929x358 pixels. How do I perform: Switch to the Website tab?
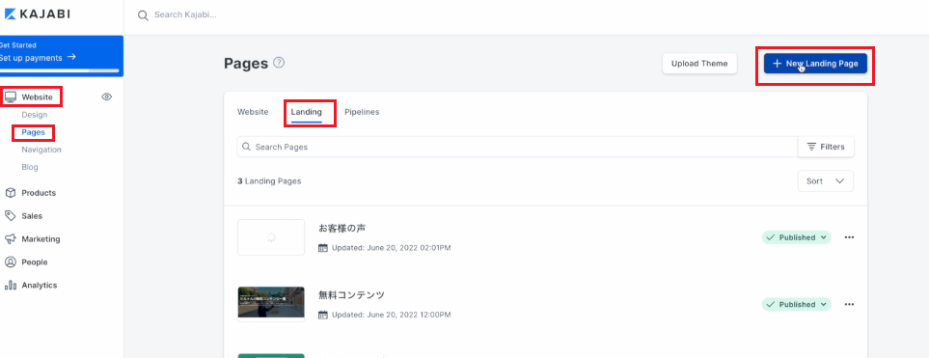(253, 112)
